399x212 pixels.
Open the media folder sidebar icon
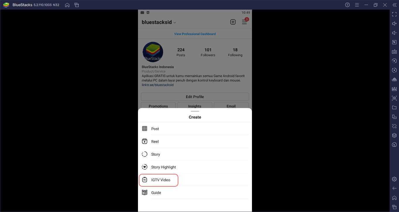point(394,107)
